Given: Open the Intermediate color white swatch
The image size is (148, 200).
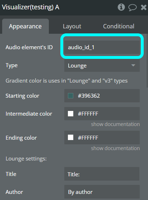Looking at the screenshot, I should [70, 114].
